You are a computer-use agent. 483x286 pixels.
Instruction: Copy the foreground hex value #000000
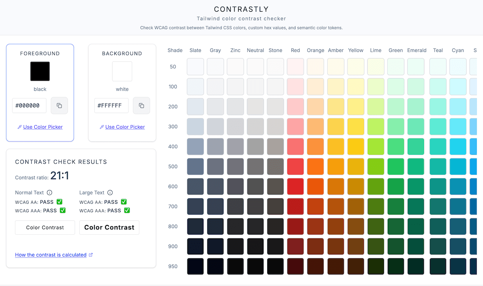click(x=59, y=106)
